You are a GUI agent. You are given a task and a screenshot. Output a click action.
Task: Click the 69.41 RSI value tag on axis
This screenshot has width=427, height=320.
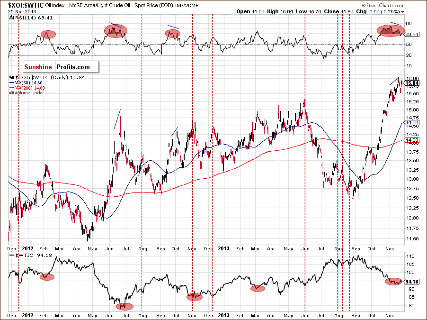pyautogui.click(x=412, y=35)
